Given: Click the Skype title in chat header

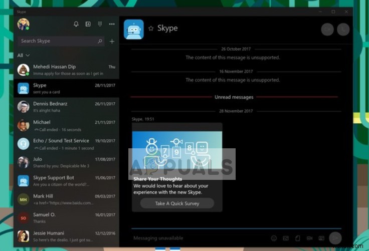Looking at the screenshot, I should (167, 29).
